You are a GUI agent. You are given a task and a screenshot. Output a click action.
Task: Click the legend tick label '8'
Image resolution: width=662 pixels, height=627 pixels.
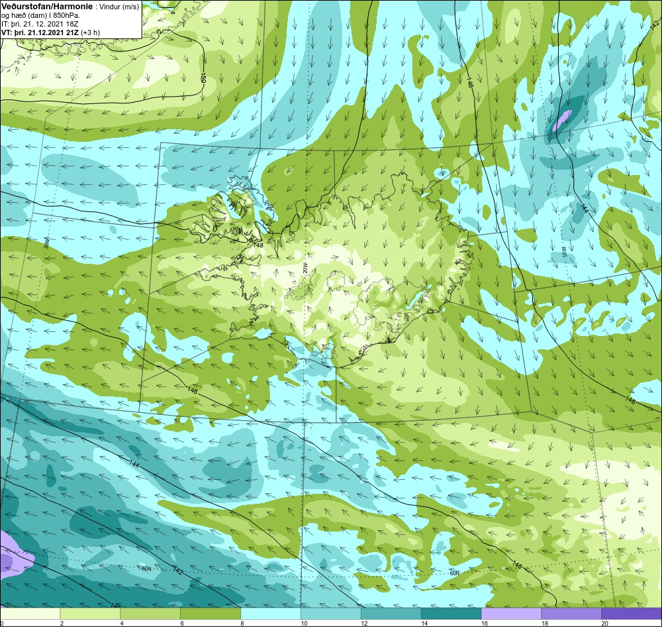[x=242, y=623]
